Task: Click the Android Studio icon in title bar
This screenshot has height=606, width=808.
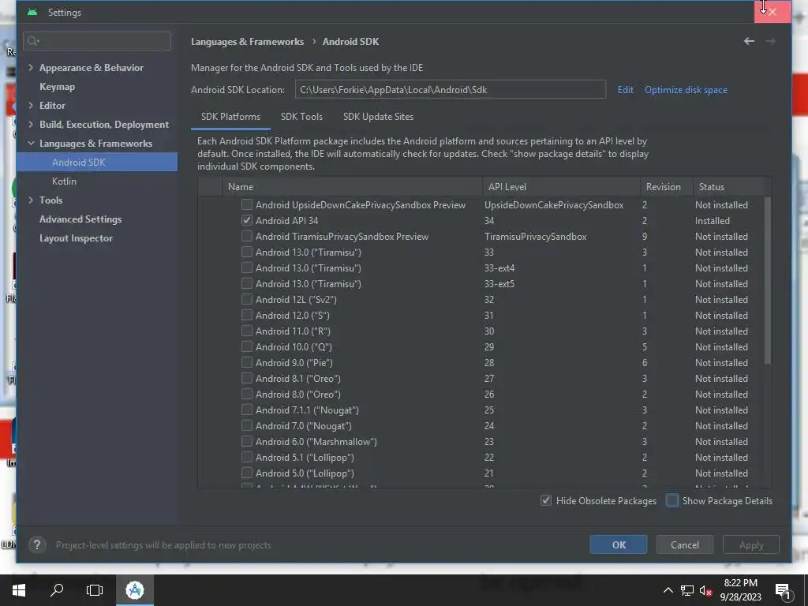Action: pyautogui.click(x=32, y=12)
